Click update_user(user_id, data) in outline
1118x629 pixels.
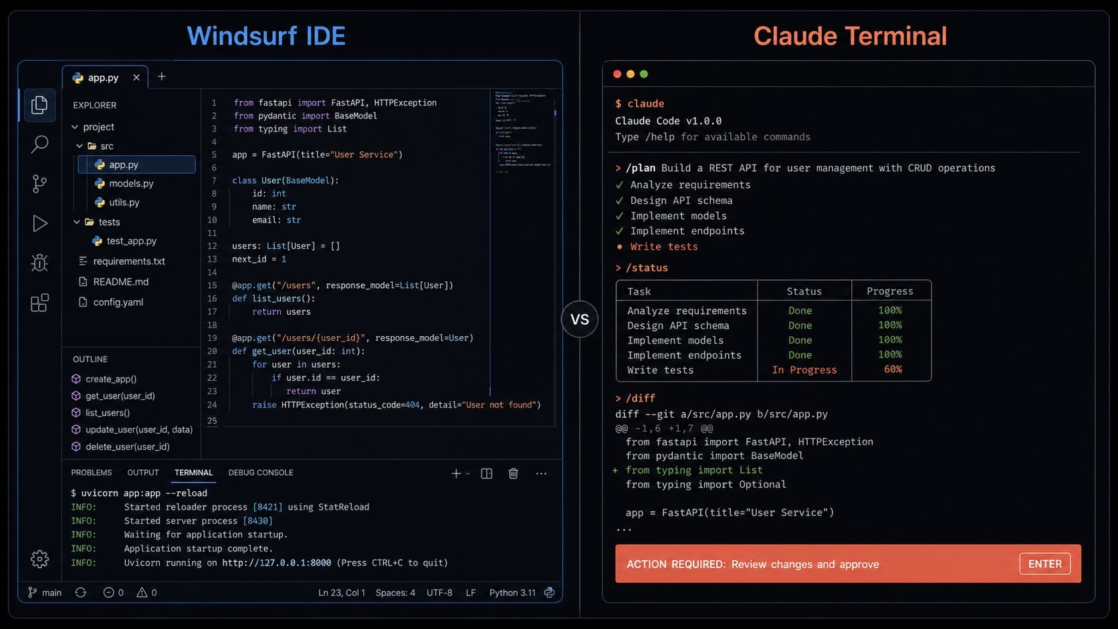132,430
